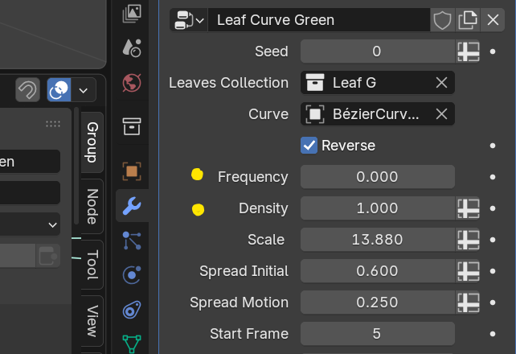Toggle attribute input for Density field
Viewport: 516px width, 354px height.
[x=469, y=208]
